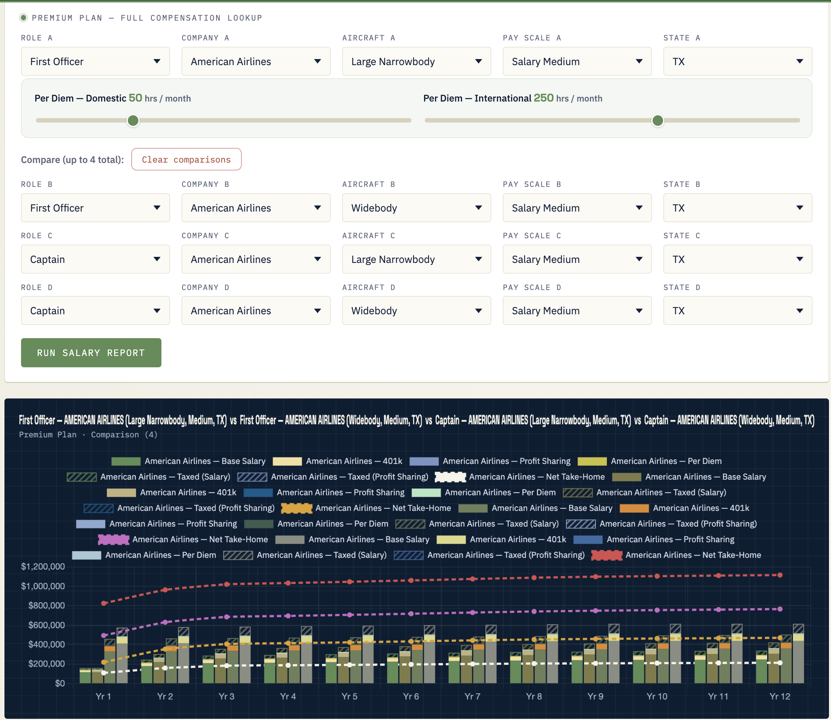Change the State C dropdown
The height and width of the screenshot is (720, 831).
point(738,259)
